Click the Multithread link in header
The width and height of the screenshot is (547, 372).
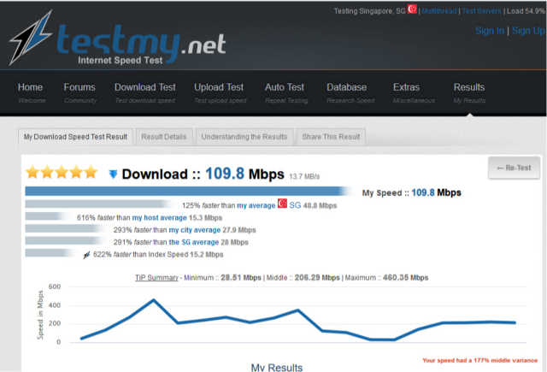[x=438, y=11]
